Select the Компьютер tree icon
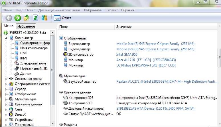 (x=11, y=38)
